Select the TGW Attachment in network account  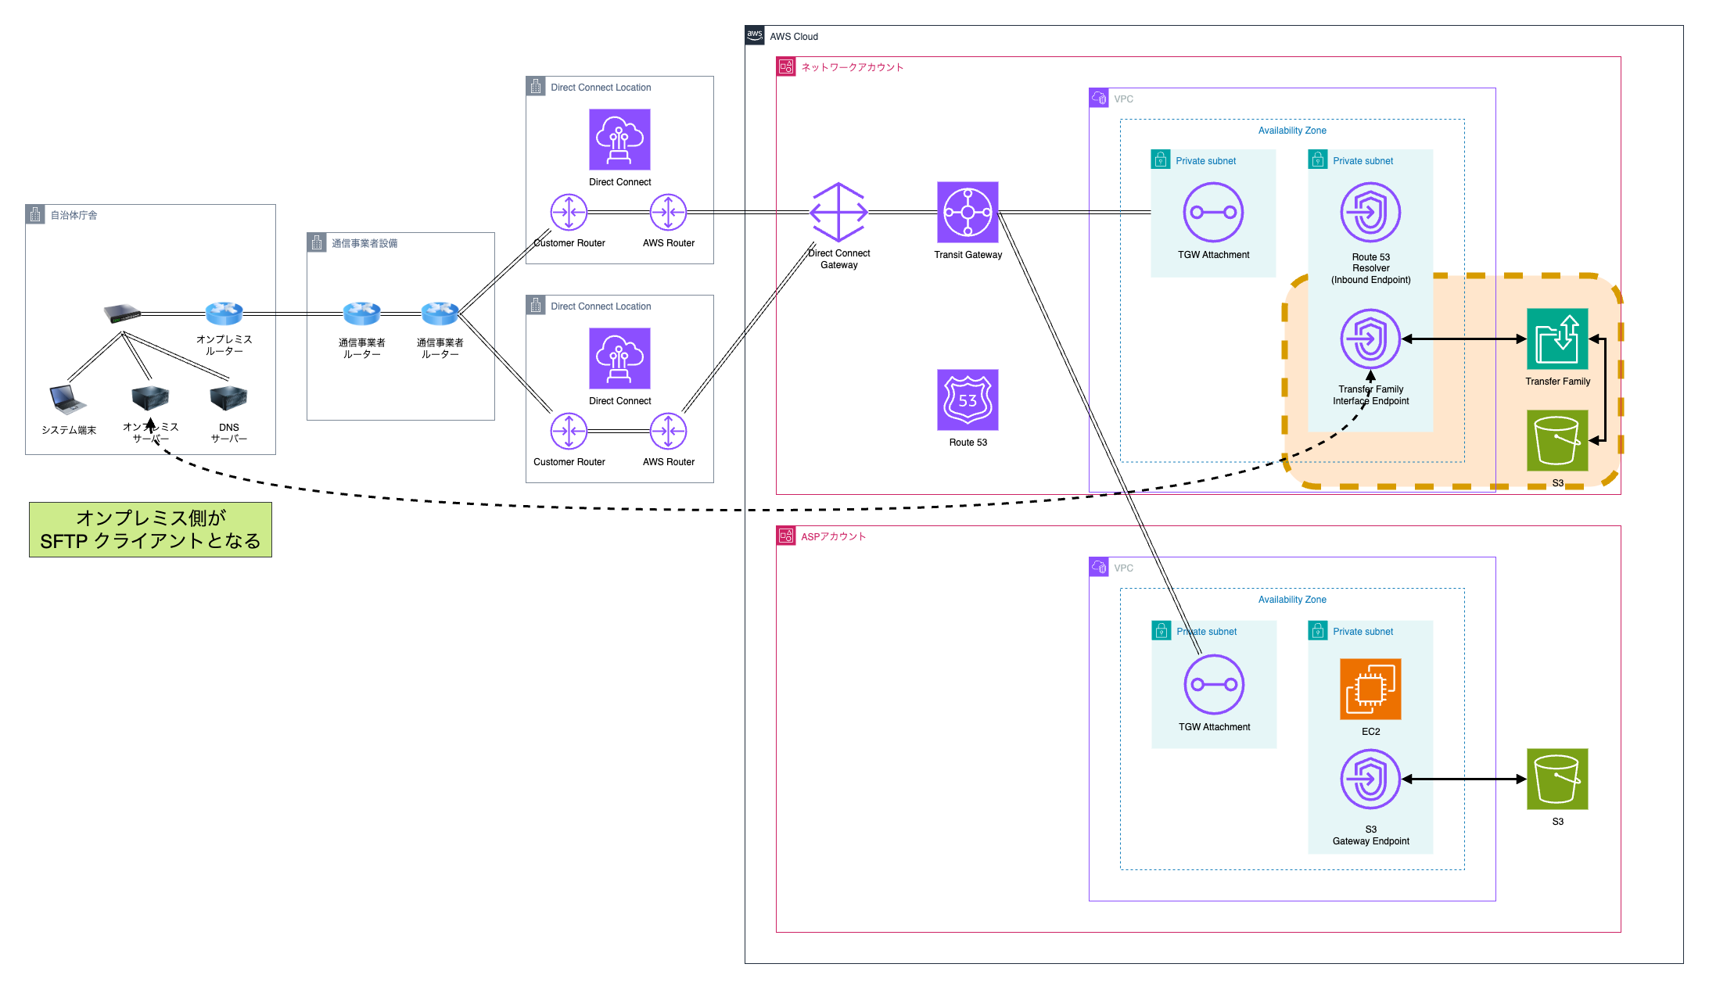point(1213,213)
